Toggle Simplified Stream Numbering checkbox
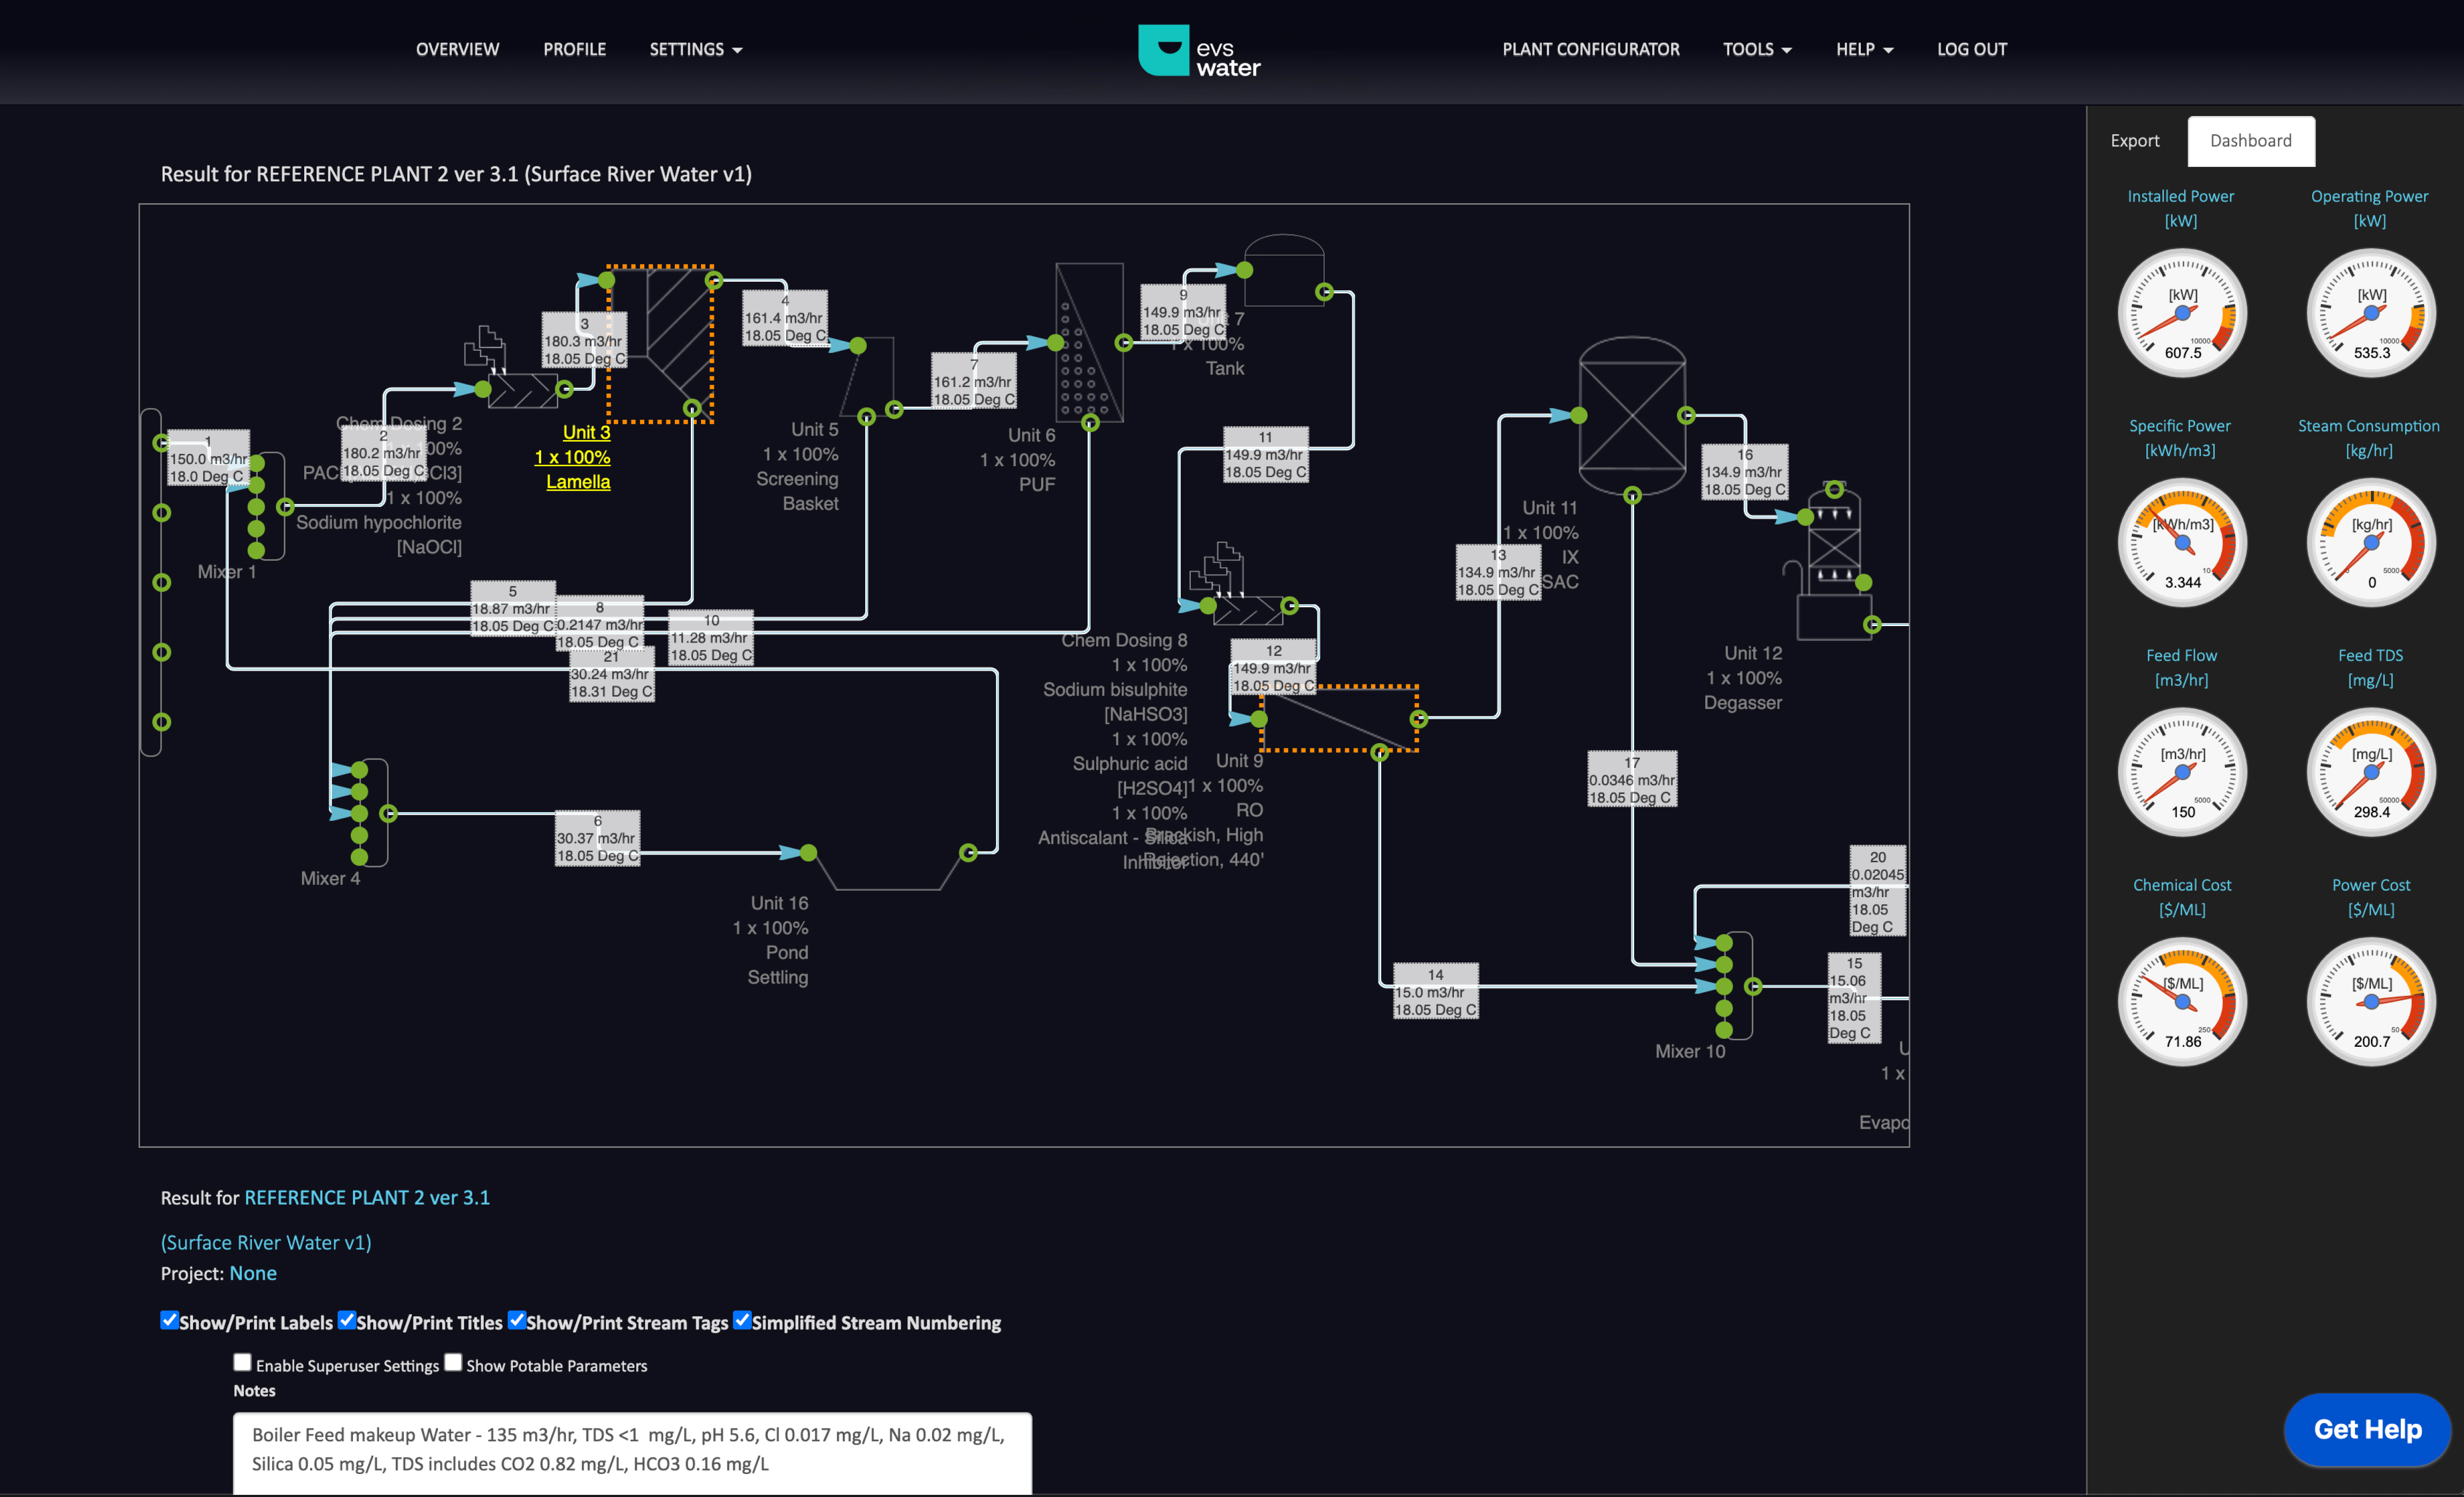Screen dimensions: 2464x1497 click(x=742, y=1320)
